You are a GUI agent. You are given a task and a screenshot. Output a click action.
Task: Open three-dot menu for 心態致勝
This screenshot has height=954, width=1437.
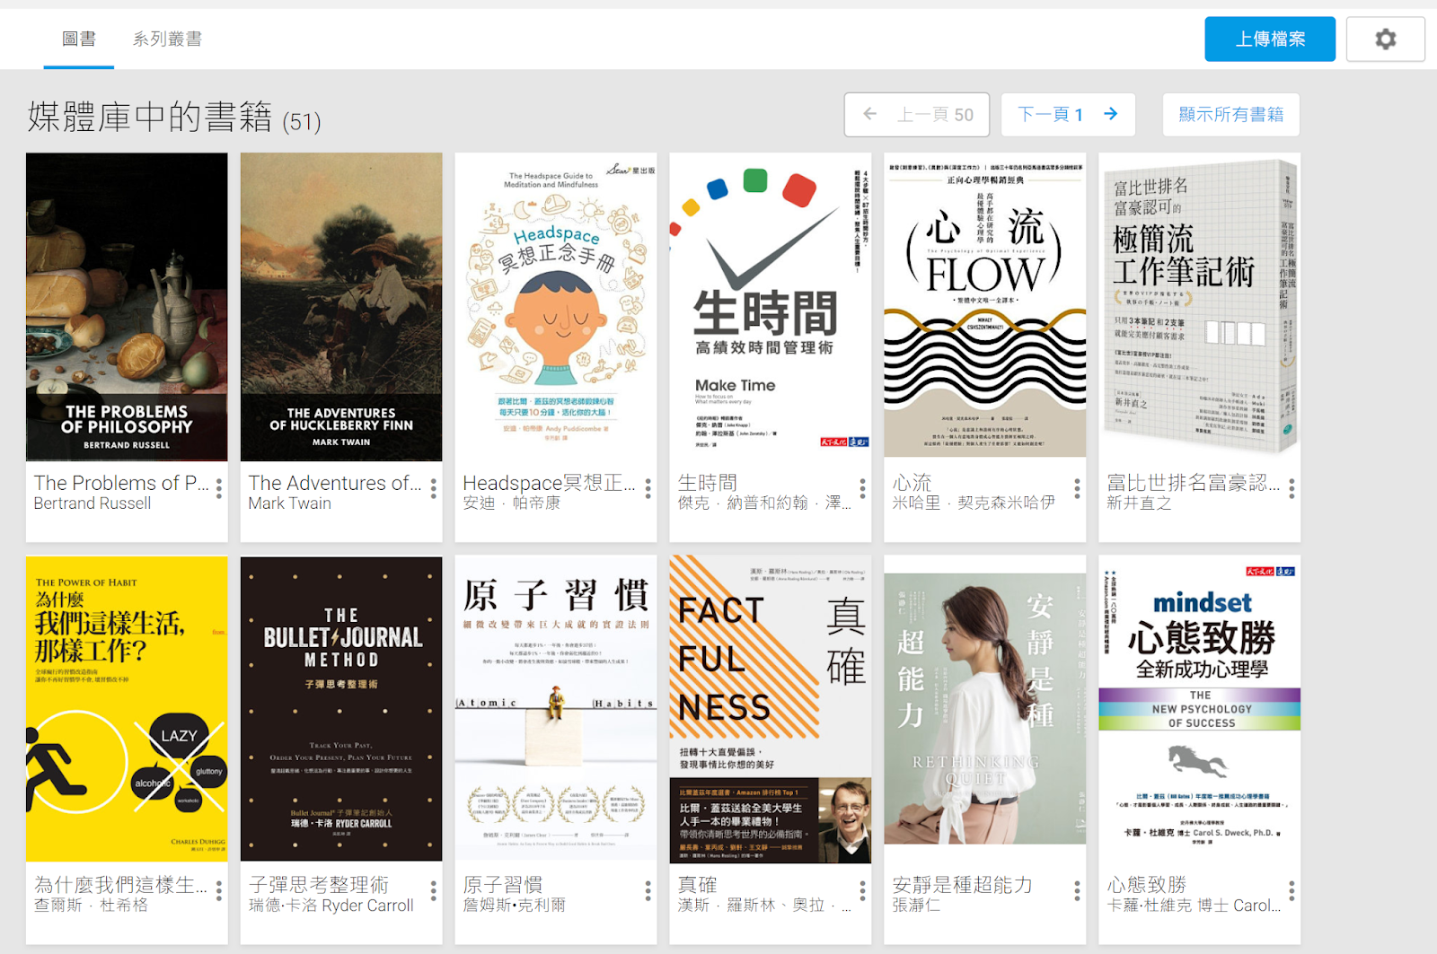point(1292,890)
